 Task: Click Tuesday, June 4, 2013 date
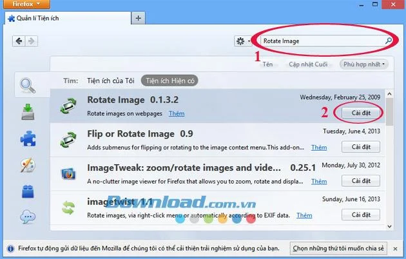[351, 131]
